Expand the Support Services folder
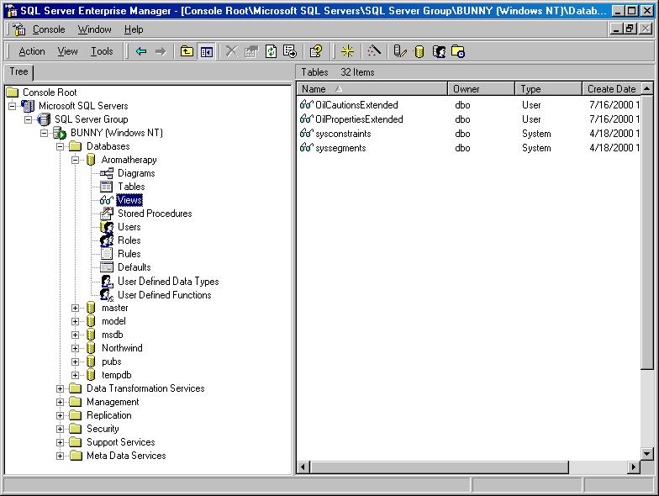Viewport: 659px width, 496px height. 61,442
